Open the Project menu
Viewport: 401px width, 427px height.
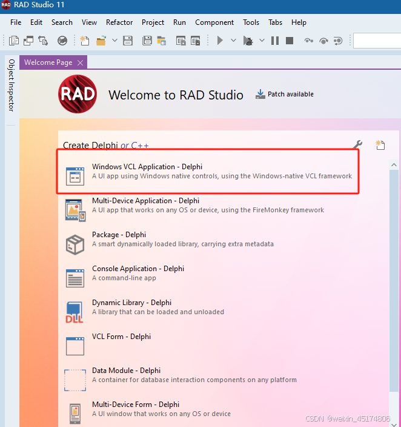[153, 22]
